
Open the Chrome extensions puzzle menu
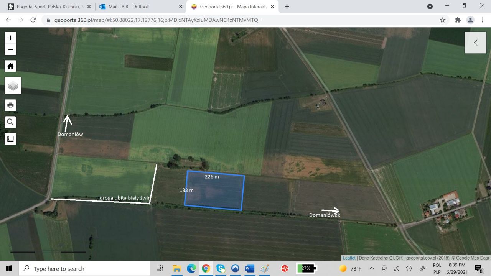pos(458,20)
